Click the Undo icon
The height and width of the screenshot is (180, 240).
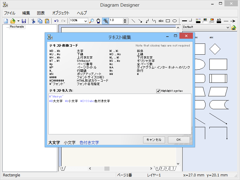click(x=57, y=21)
